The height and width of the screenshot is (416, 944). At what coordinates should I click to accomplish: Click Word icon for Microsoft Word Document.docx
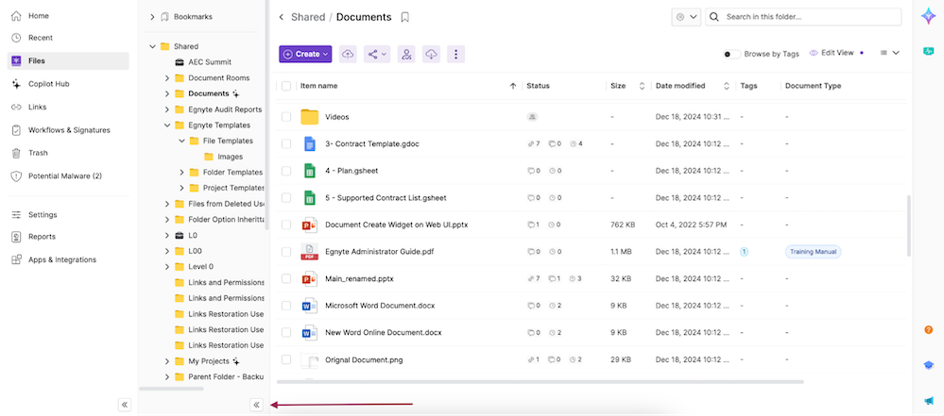(x=309, y=306)
